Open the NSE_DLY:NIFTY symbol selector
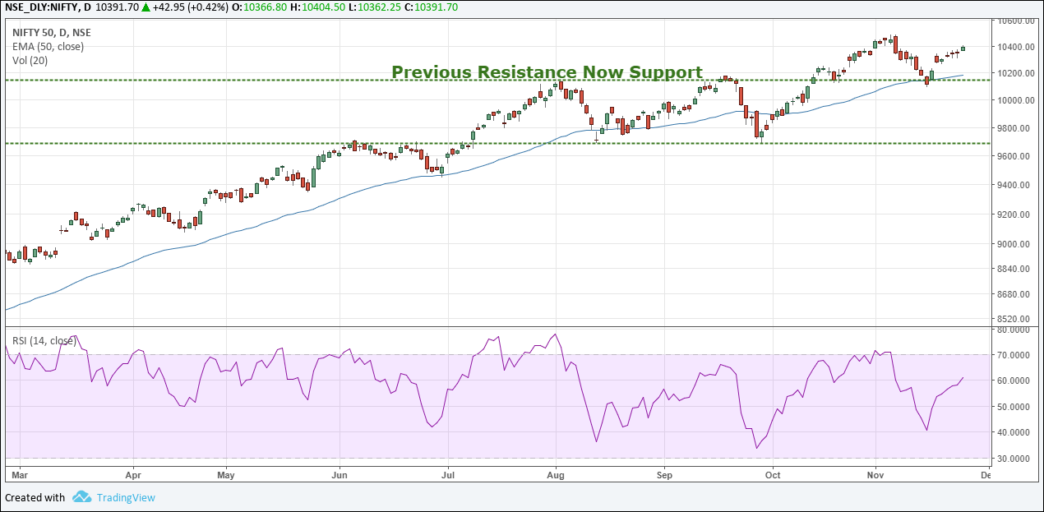This screenshot has width=1044, height=512. 41,8
